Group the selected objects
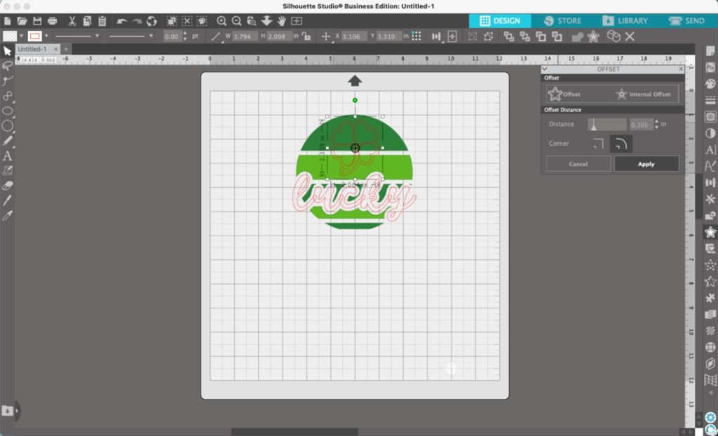The image size is (718, 436). (x=473, y=36)
